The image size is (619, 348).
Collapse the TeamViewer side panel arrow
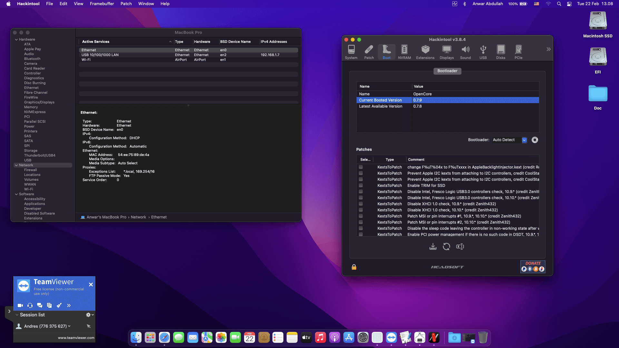coord(9,311)
